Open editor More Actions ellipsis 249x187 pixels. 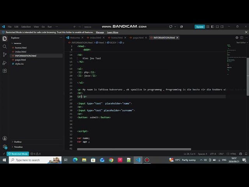[x=246, y=38]
